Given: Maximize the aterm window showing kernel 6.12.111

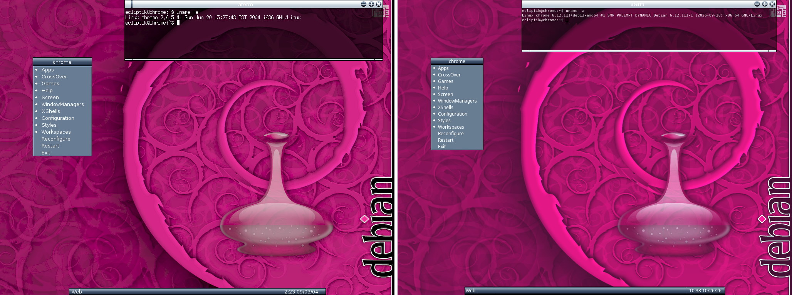Looking at the screenshot, I should tap(765, 4).
